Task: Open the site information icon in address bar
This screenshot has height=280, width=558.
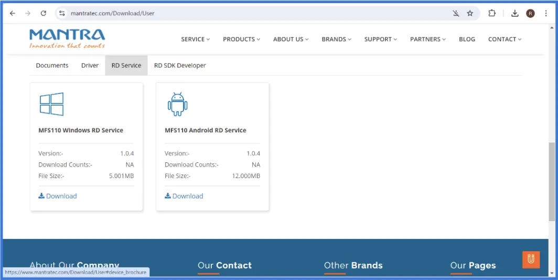Action: coord(62,14)
